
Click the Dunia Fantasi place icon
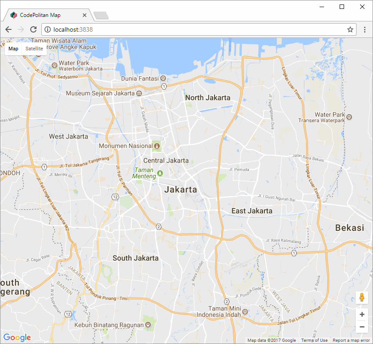[x=163, y=78]
